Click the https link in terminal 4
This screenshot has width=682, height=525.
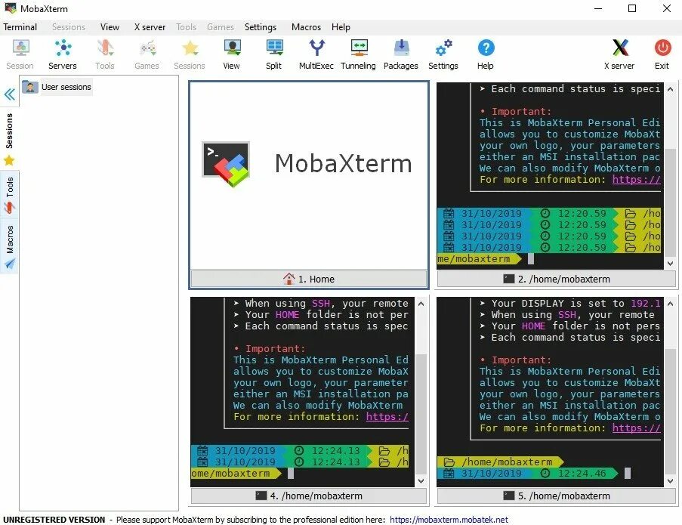(x=387, y=417)
